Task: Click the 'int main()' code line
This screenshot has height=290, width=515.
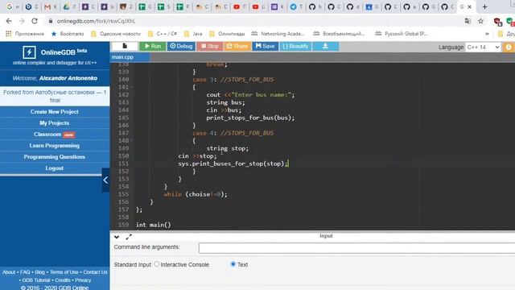Action: click(154, 225)
